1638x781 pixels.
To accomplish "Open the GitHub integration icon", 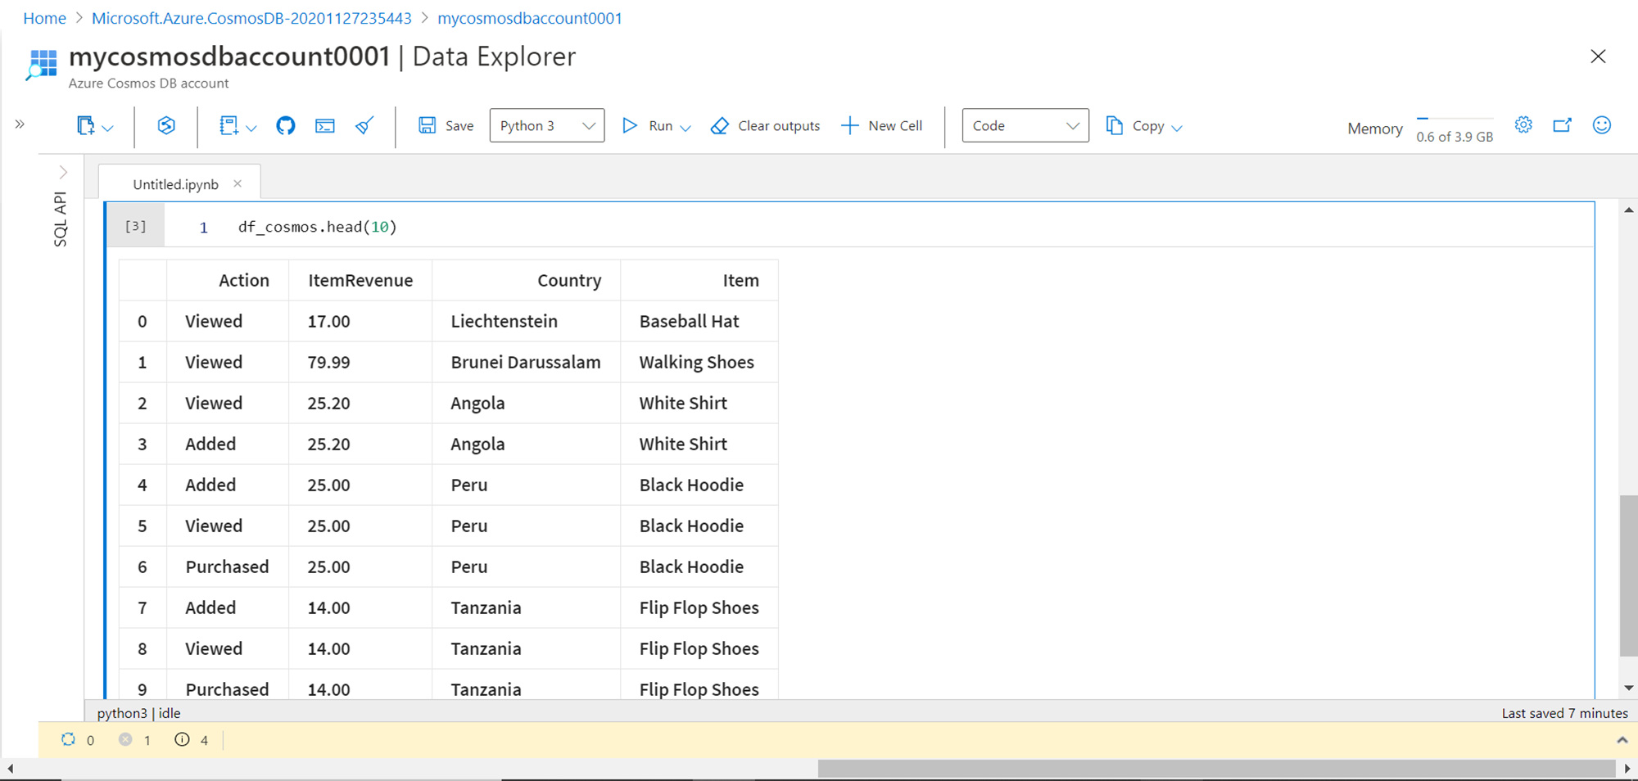I will [285, 126].
